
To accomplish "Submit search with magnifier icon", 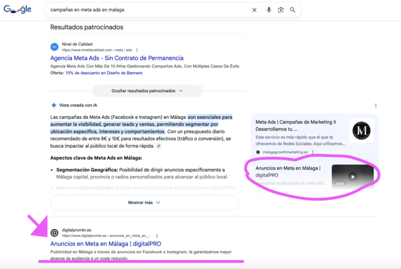I will pos(292,10).
